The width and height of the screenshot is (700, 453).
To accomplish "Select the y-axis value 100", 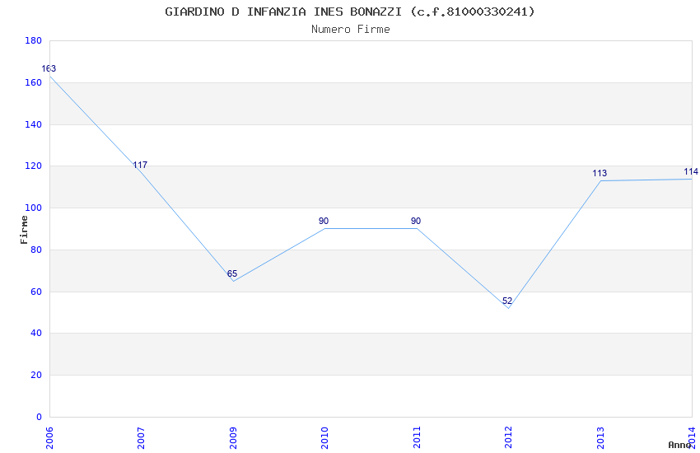I will point(33,208).
